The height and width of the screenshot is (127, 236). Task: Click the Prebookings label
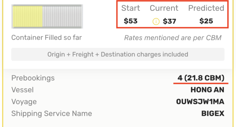click(33, 78)
